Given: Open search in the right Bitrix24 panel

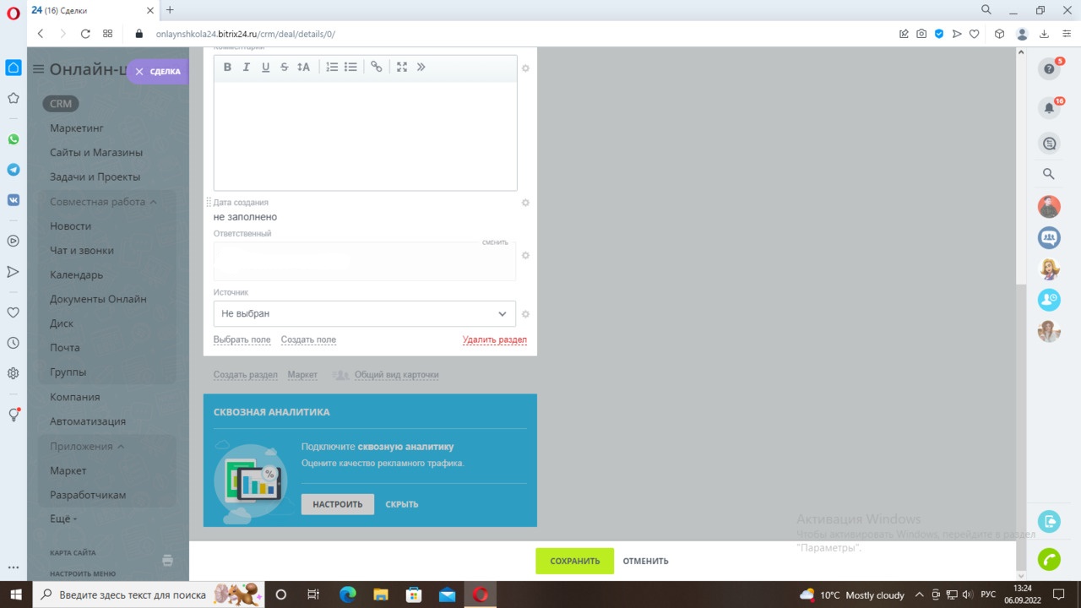Looking at the screenshot, I should 1049,174.
